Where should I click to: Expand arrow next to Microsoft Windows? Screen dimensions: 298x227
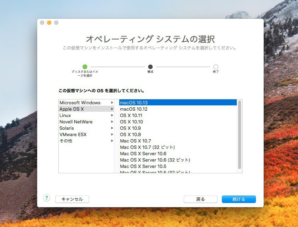112,103
